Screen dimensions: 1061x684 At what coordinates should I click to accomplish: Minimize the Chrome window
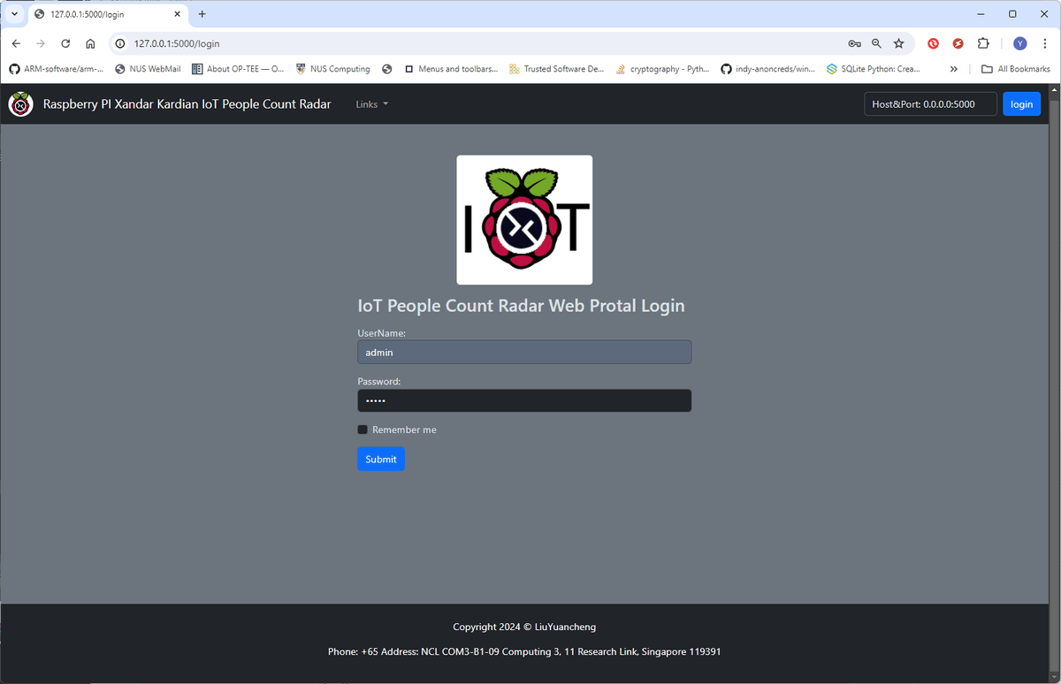tap(981, 14)
